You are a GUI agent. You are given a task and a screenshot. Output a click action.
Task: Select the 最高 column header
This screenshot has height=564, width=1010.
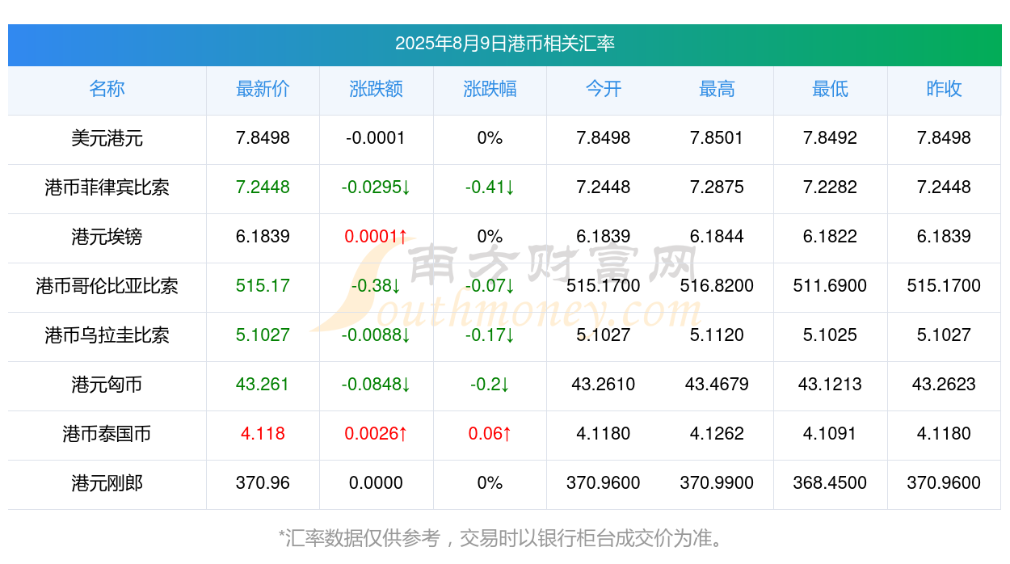(717, 89)
